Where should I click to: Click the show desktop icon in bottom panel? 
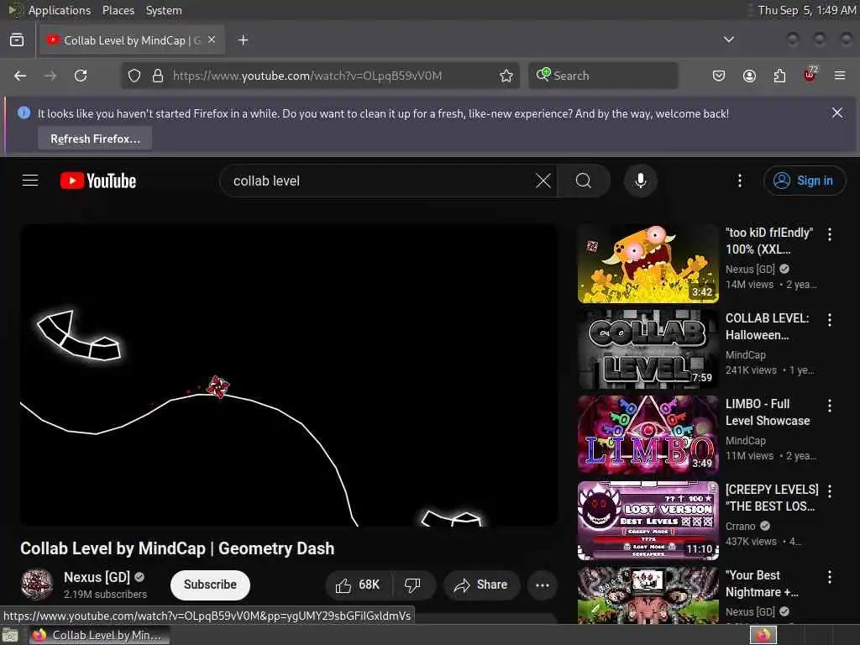tap(10, 635)
